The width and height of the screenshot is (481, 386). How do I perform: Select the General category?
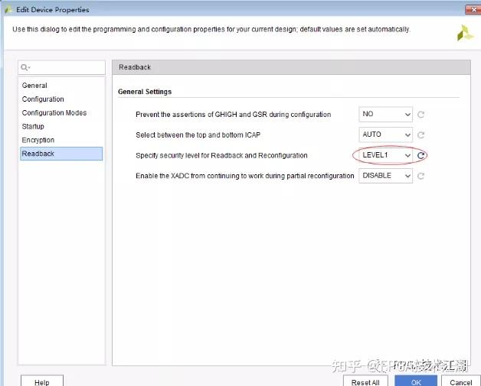tap(61, 86)
